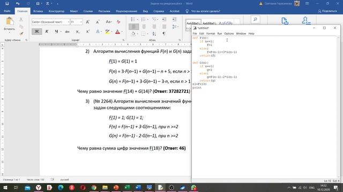This screenshot has height=192, width=343.
Task: Switch to the Ссылки ribbon tab
Action: tap(88, 11)
